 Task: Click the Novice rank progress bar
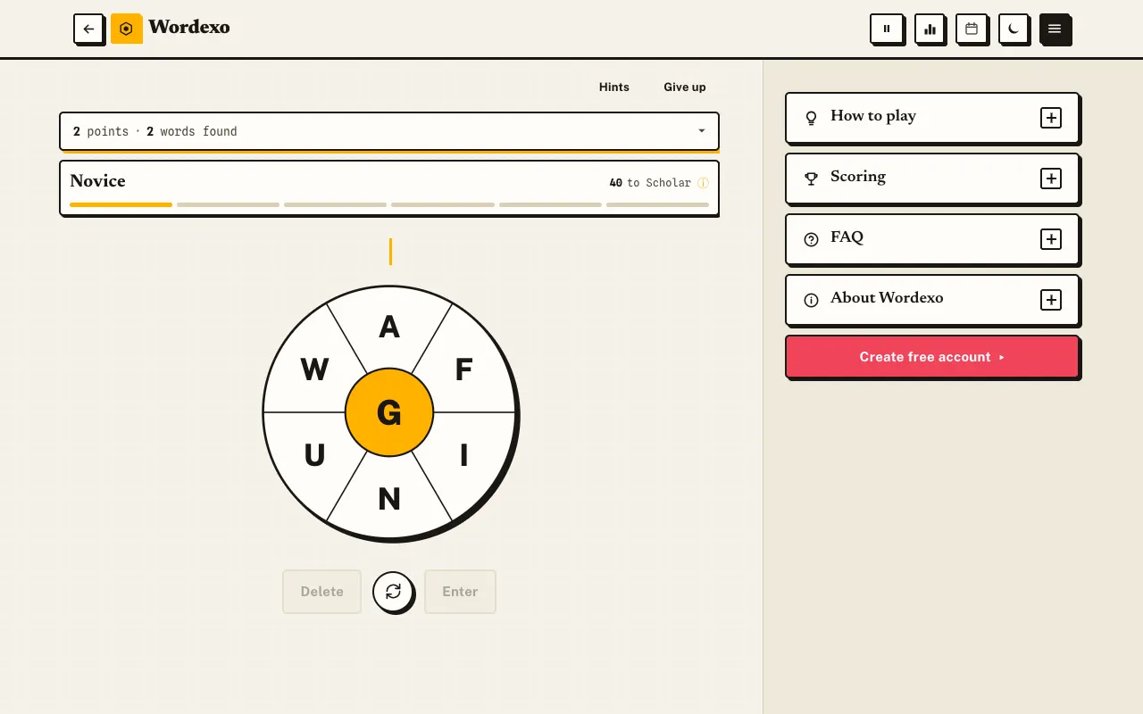389,204
